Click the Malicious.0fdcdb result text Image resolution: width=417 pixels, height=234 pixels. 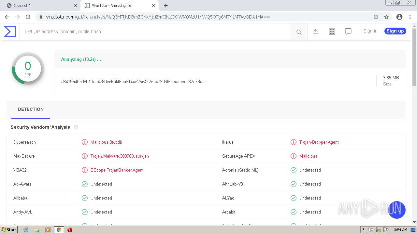tap(106, 142)
